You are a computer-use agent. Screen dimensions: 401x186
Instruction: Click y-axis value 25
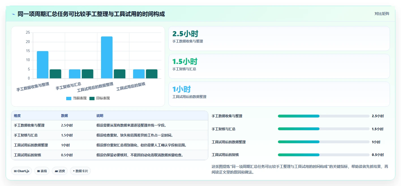[28, 33]
